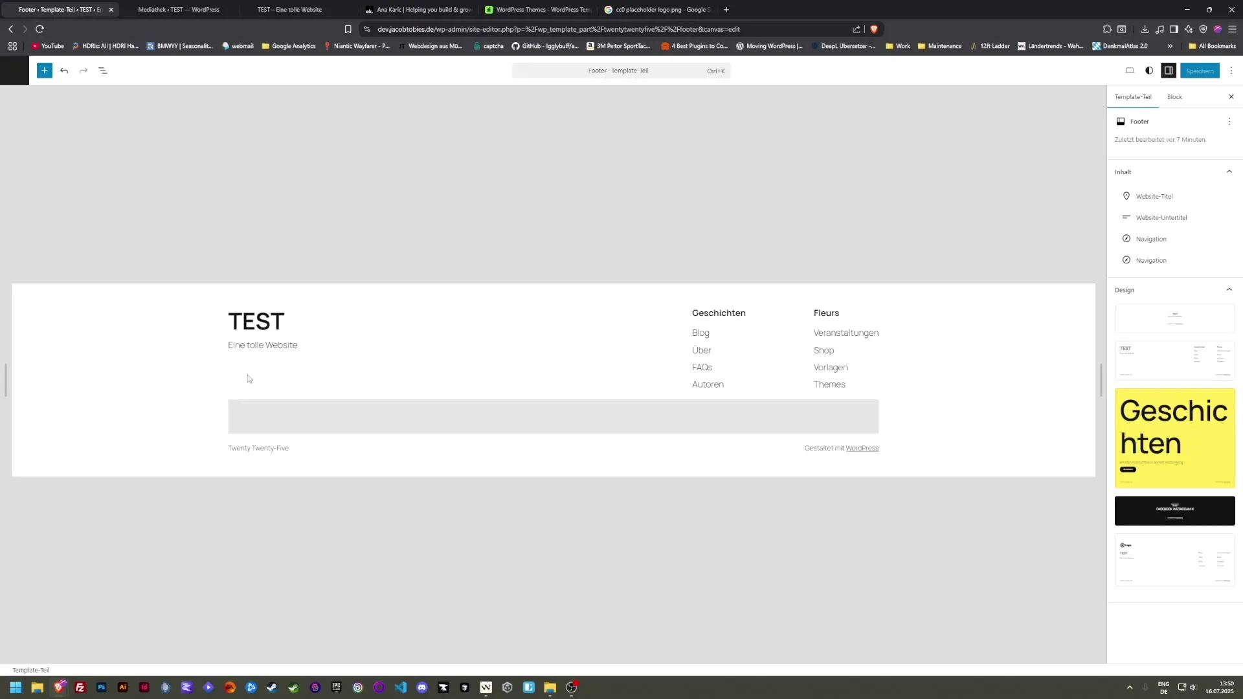This screenshot has height=699, width=1243.
Task: Open the block inserter with the plus icon
Action: pos(45,71)
